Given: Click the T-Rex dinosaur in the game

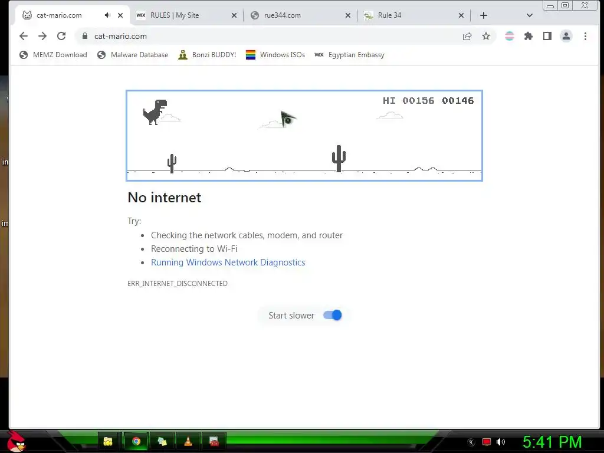Looking at the screenshot, I should (155, 112).
